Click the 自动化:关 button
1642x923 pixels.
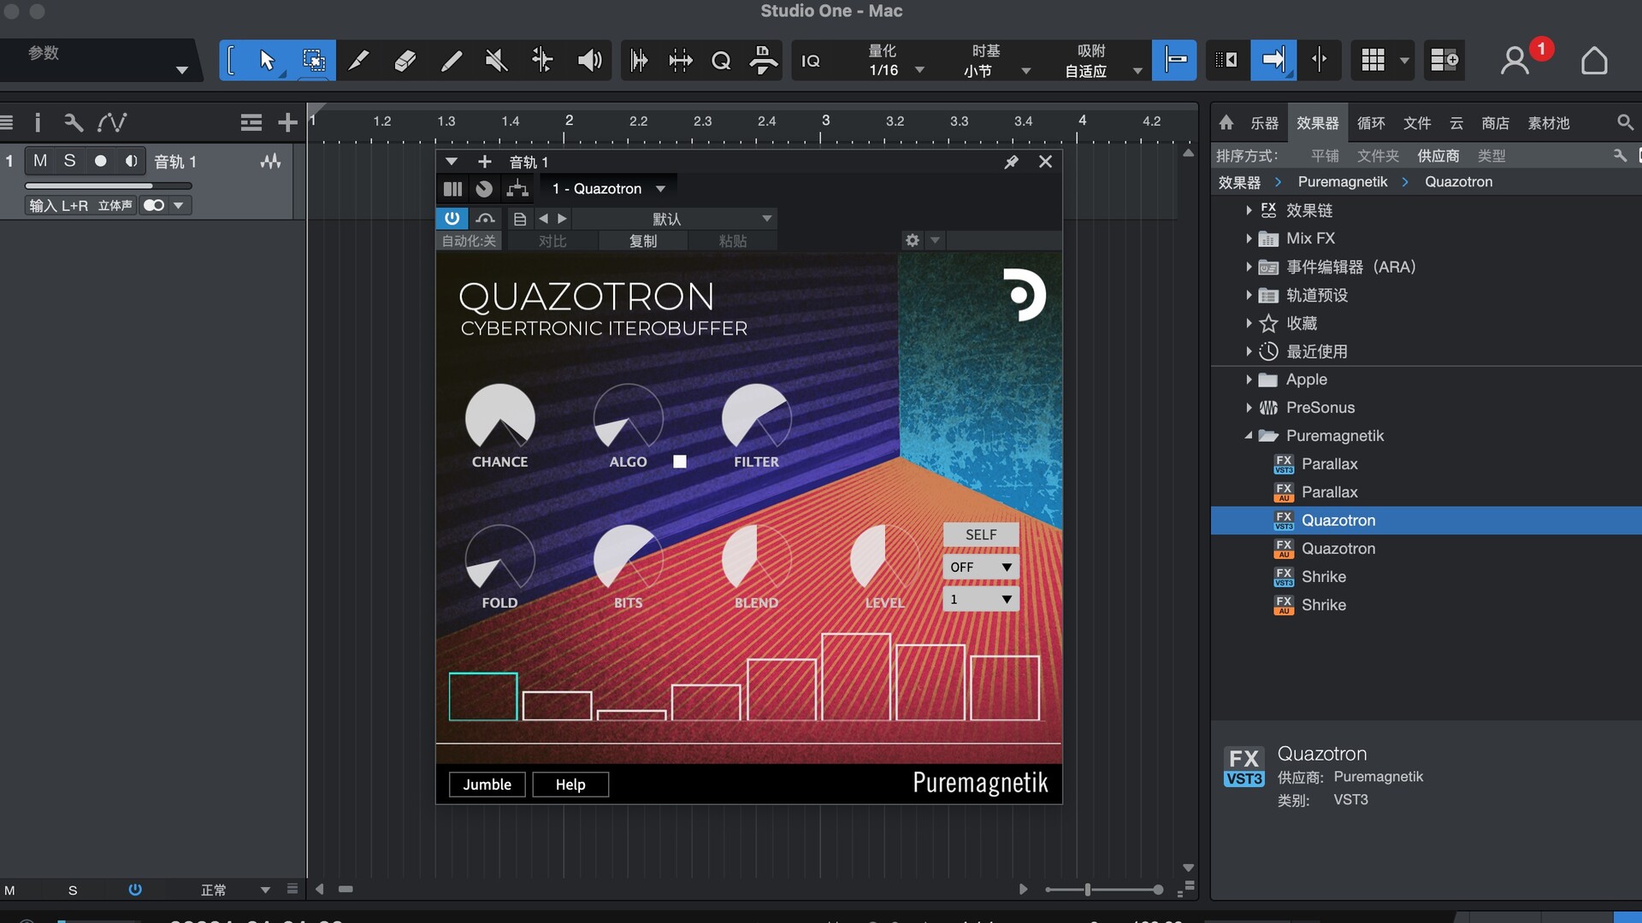[469, 241]
